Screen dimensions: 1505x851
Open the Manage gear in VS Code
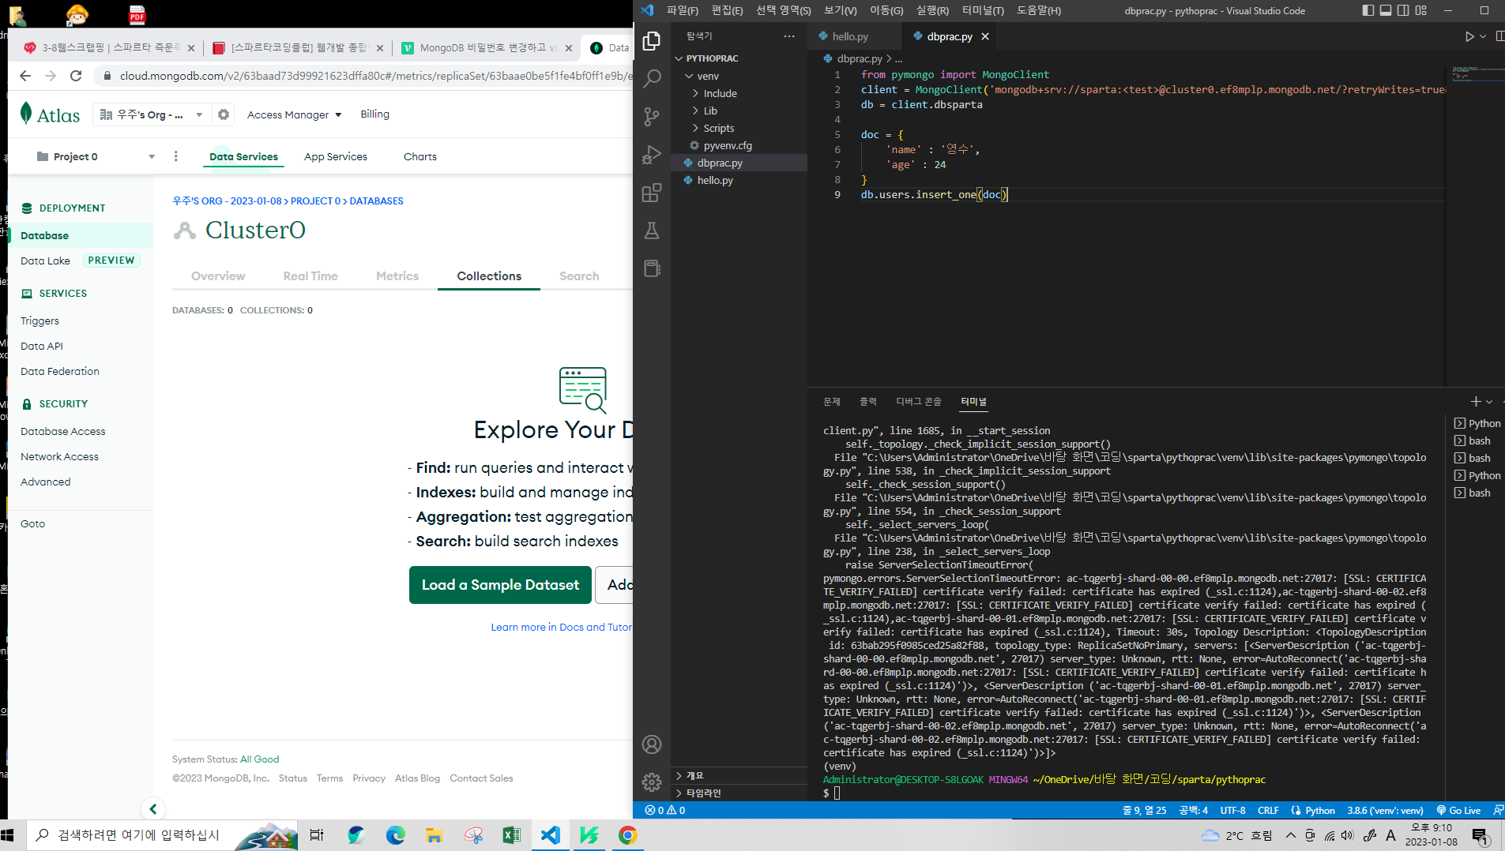[x=652, y=782]
